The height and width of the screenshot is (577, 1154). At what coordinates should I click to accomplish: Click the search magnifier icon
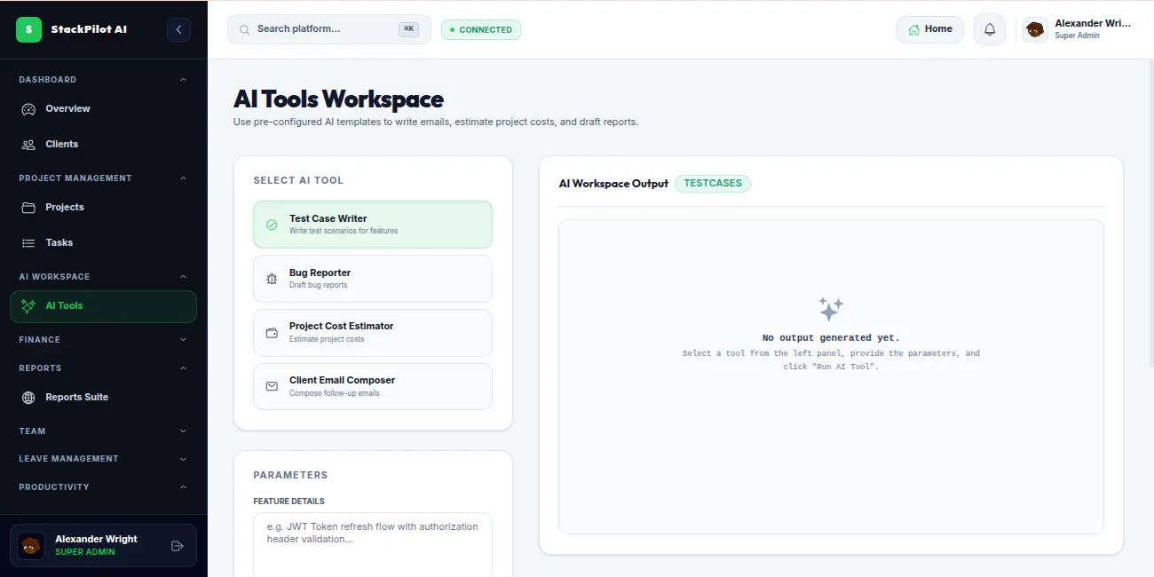click(245, 29)
